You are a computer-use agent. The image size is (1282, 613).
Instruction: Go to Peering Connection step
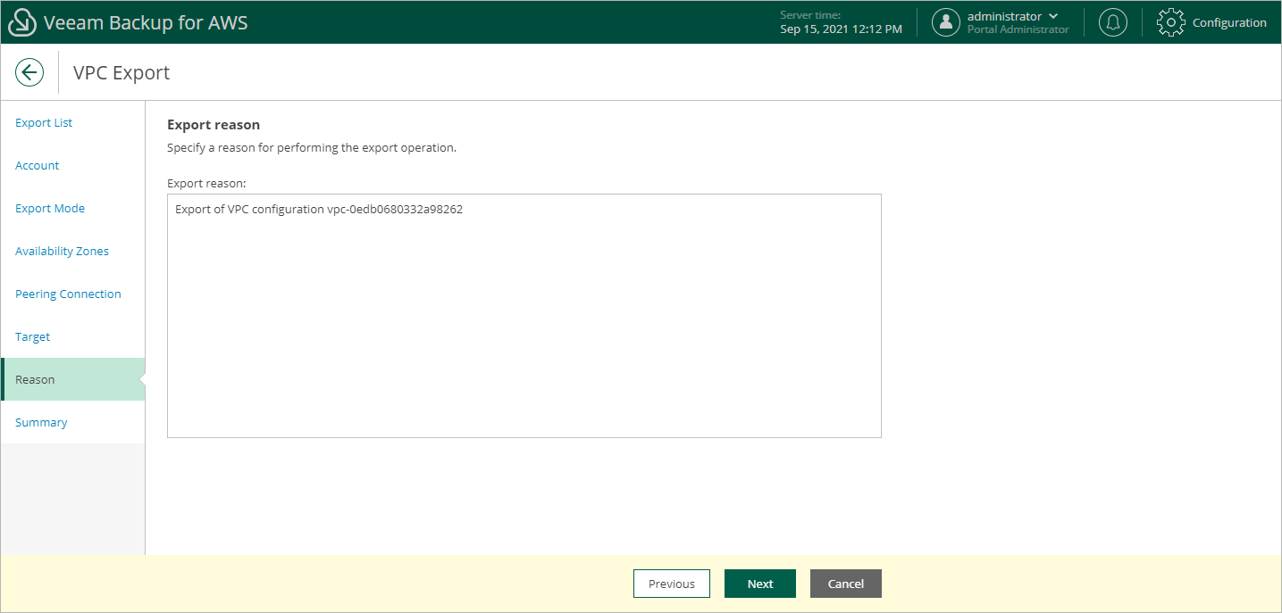tap(68, 294)
